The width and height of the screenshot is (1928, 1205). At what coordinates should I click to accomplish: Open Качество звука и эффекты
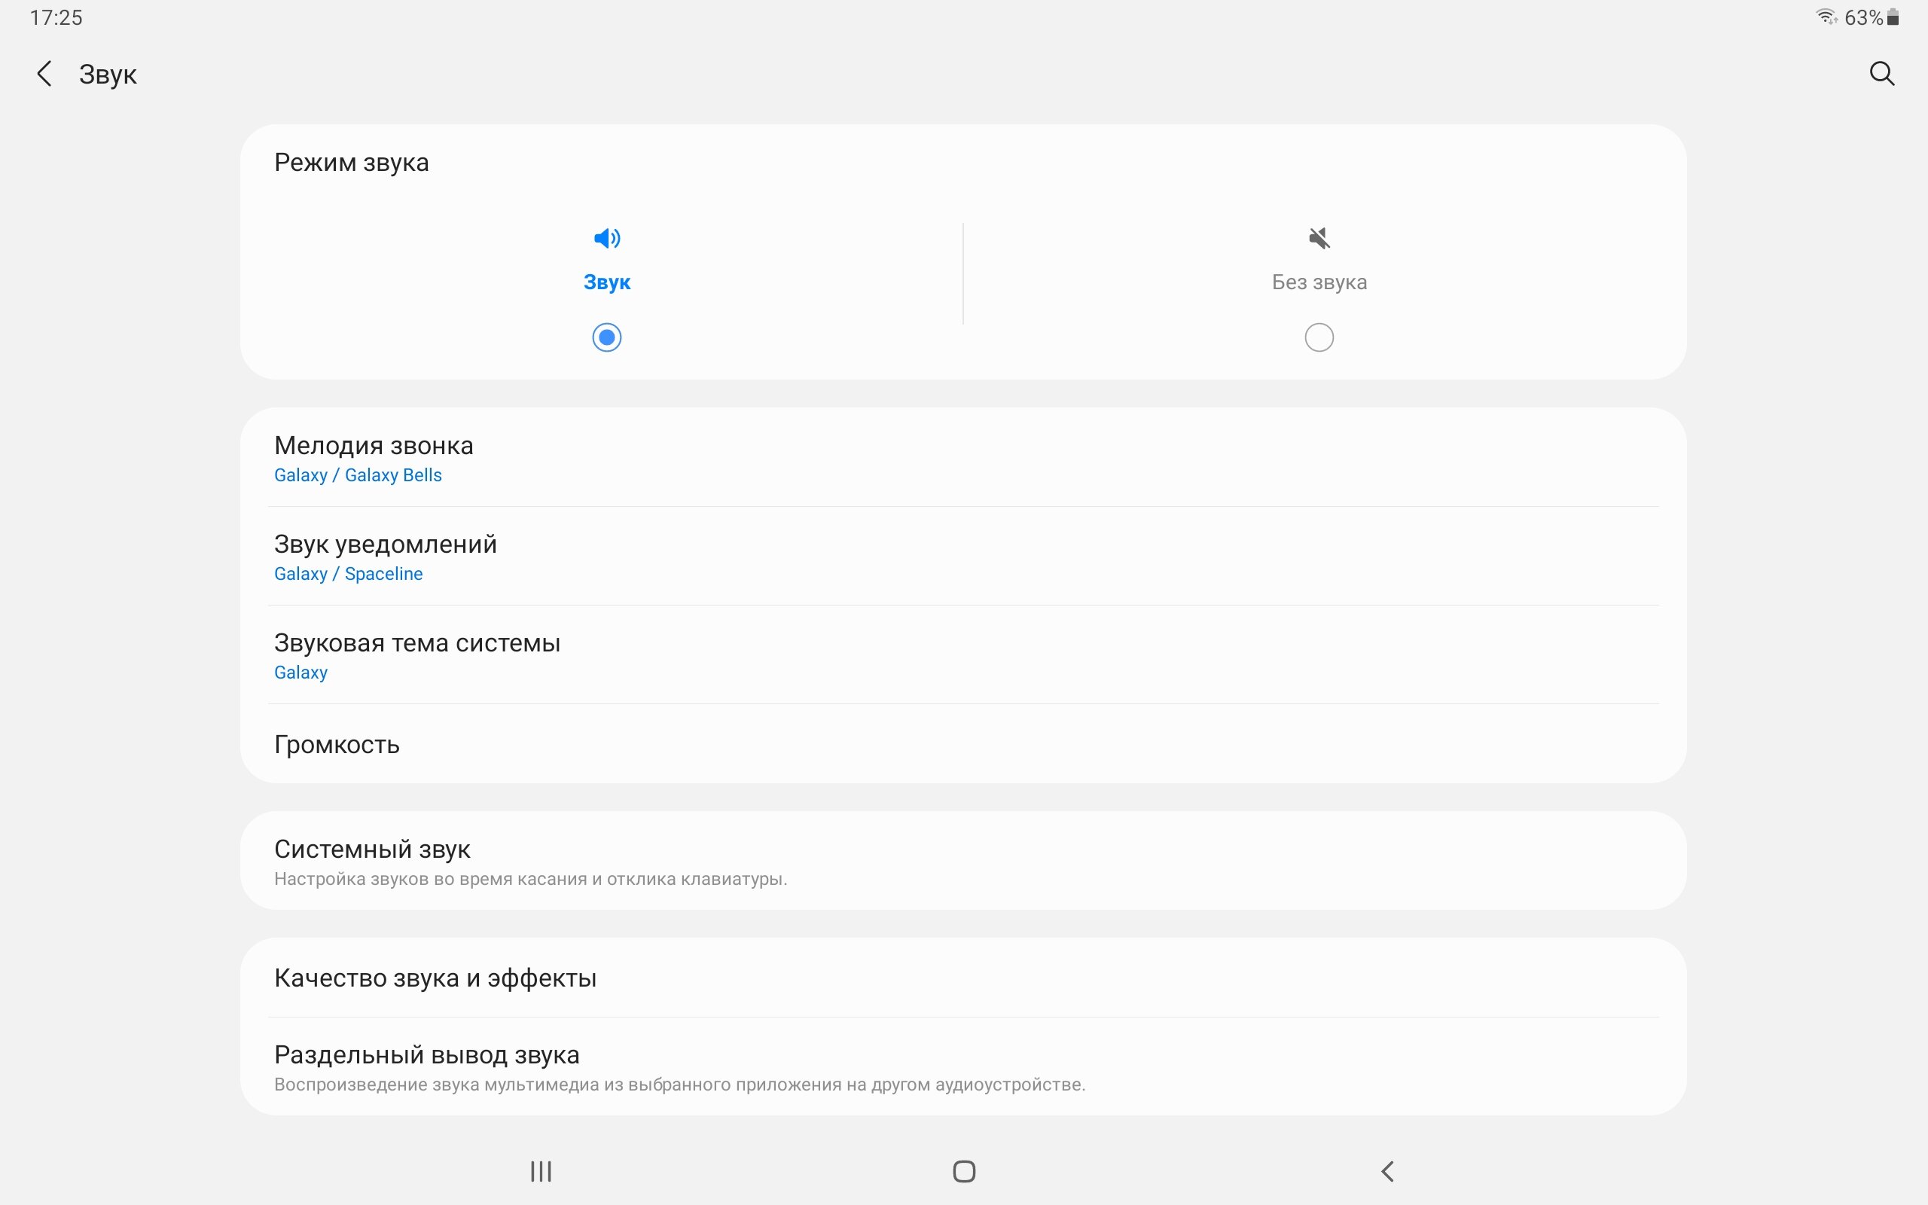pyautogui.click(x=963, y=978)
